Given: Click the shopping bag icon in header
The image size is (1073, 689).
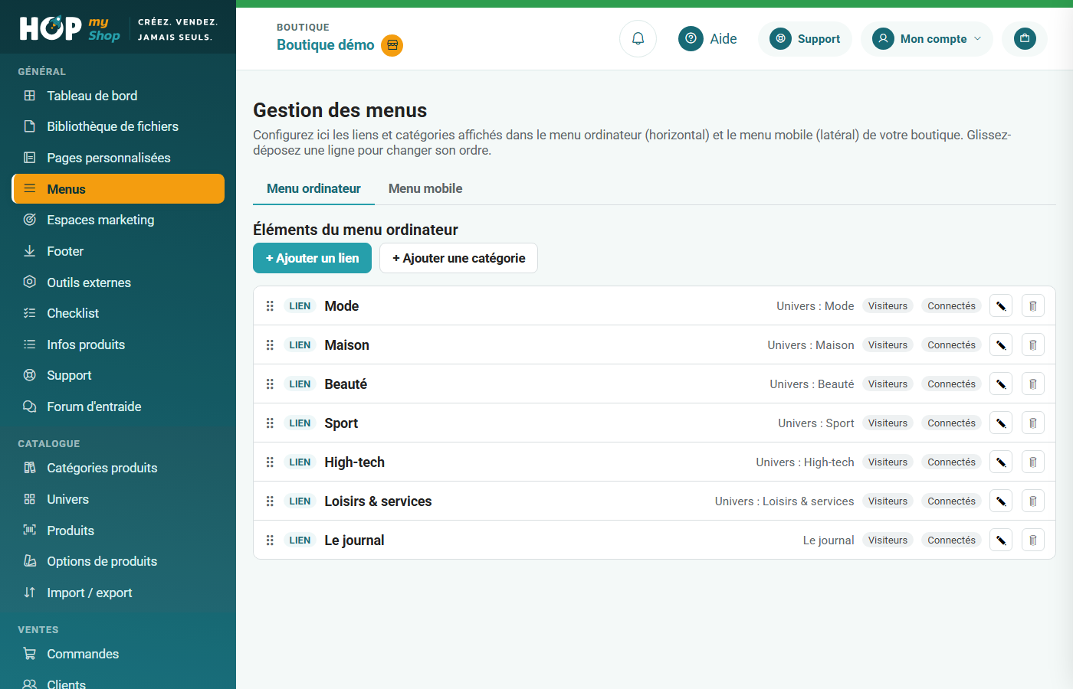Looking at the screenshot, I should [1025, 38].
